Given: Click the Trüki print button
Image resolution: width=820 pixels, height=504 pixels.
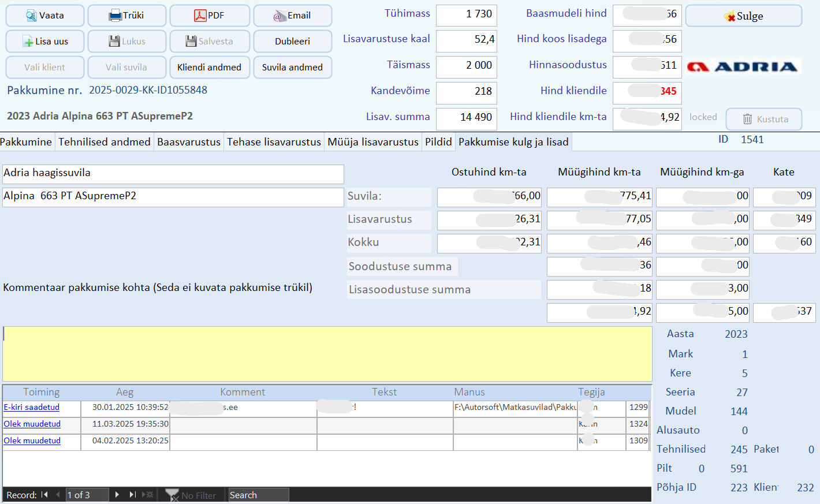Looking at the screenshot, I should tap(127, 16).
